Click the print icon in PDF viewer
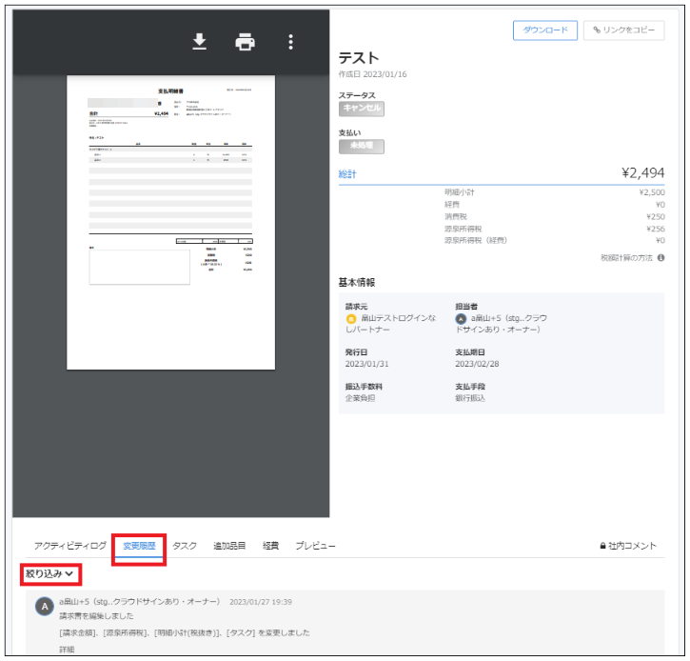690x661 pixels. (245, 42)
